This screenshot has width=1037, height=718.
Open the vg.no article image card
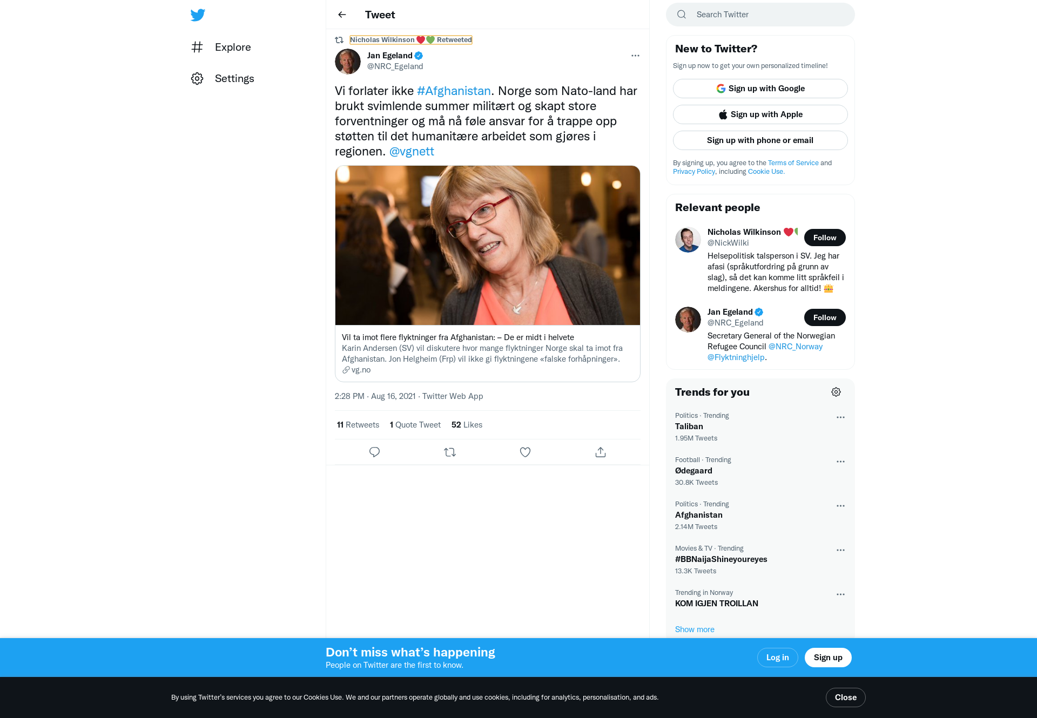[x=487, y=246]
